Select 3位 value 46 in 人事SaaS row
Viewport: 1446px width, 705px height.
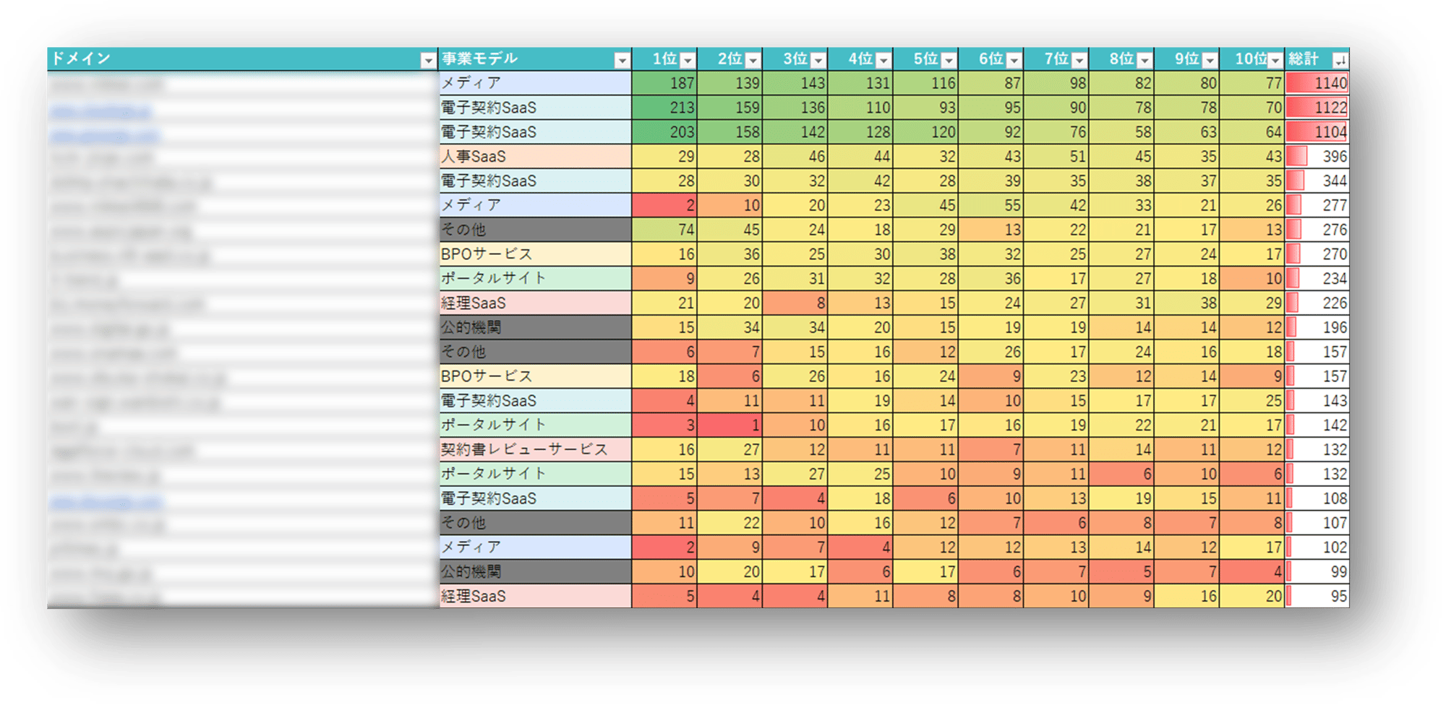pos(795,157)
